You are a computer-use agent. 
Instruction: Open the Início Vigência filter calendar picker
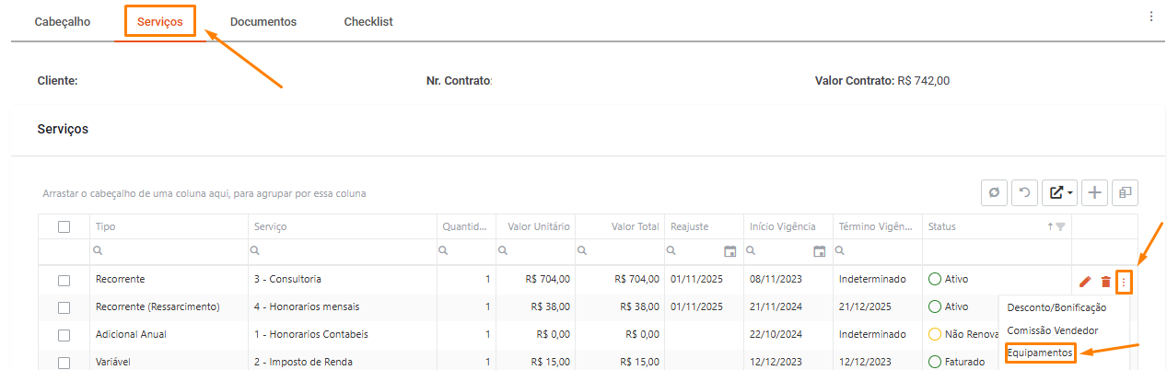coord(820,250)
